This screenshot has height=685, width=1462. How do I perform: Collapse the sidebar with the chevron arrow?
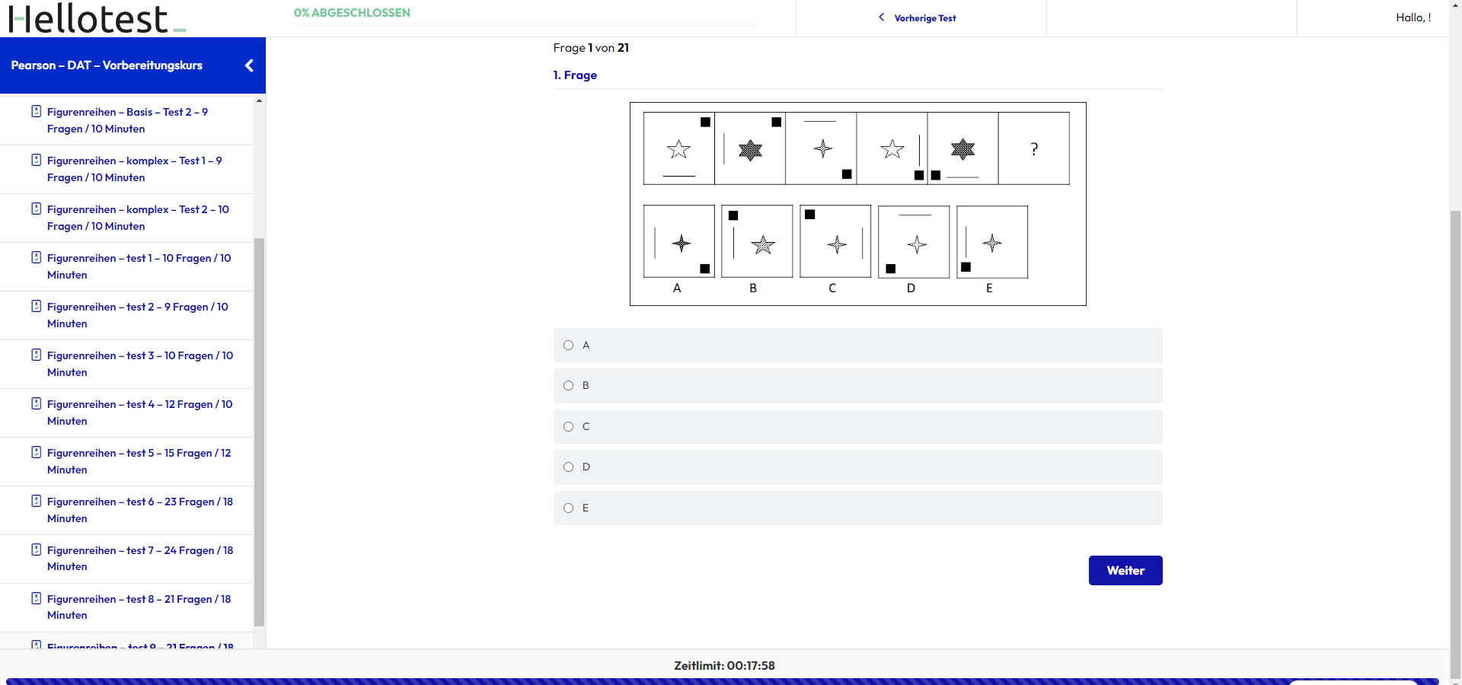(x=249, y=65)
